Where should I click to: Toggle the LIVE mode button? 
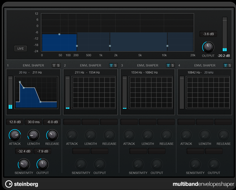point(21,49)
